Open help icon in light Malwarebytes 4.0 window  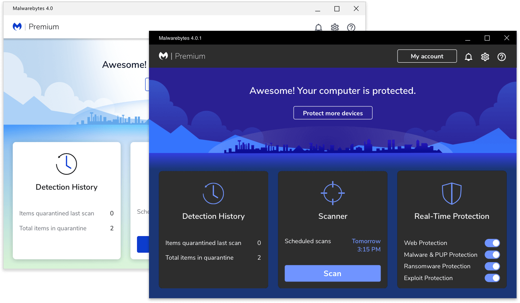click(x=351, y=27)
